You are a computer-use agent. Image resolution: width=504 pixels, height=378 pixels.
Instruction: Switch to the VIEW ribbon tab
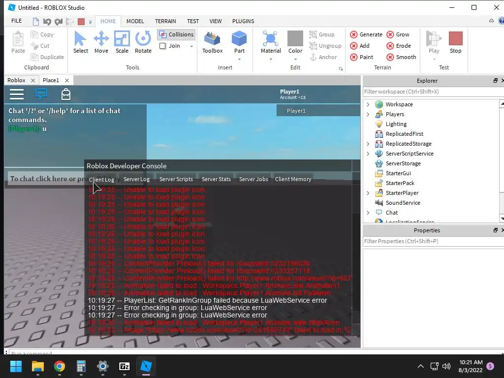tap(216, 21)
